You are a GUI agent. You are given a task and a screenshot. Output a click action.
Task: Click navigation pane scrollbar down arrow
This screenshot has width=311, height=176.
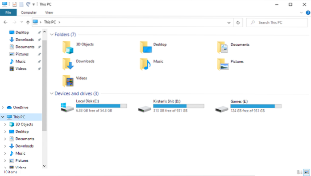(45, 166)
